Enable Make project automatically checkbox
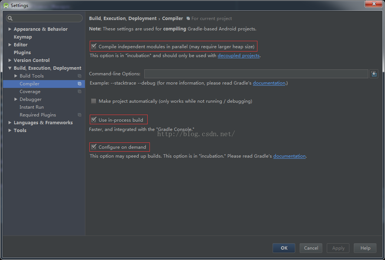 [94, 101]
